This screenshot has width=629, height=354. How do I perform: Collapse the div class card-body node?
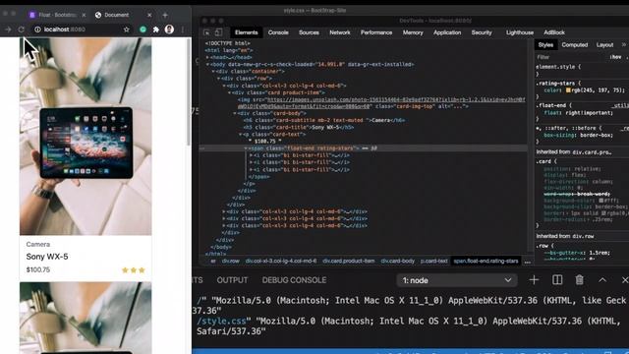(x=235, y=114)
